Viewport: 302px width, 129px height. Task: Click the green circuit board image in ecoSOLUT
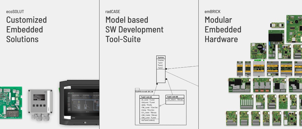pyautogui.click(x=11, y=103)
